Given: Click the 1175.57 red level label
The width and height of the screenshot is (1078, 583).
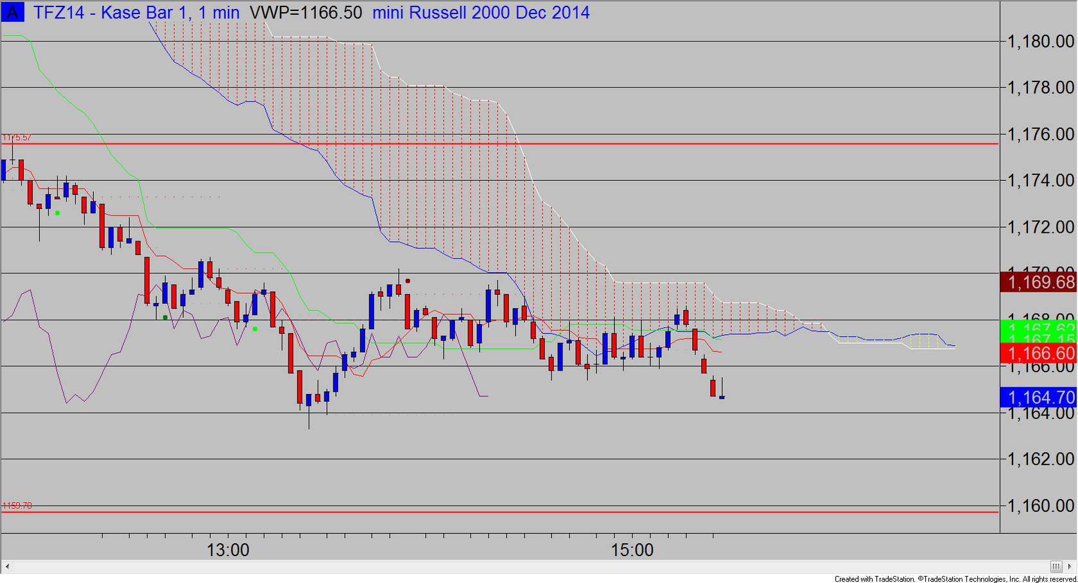Looking at the screenshot, I should pos(17,138).
